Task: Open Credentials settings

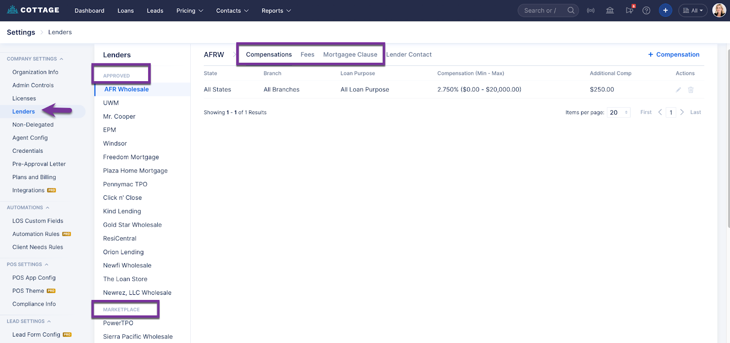Action: tap(28, 151)
